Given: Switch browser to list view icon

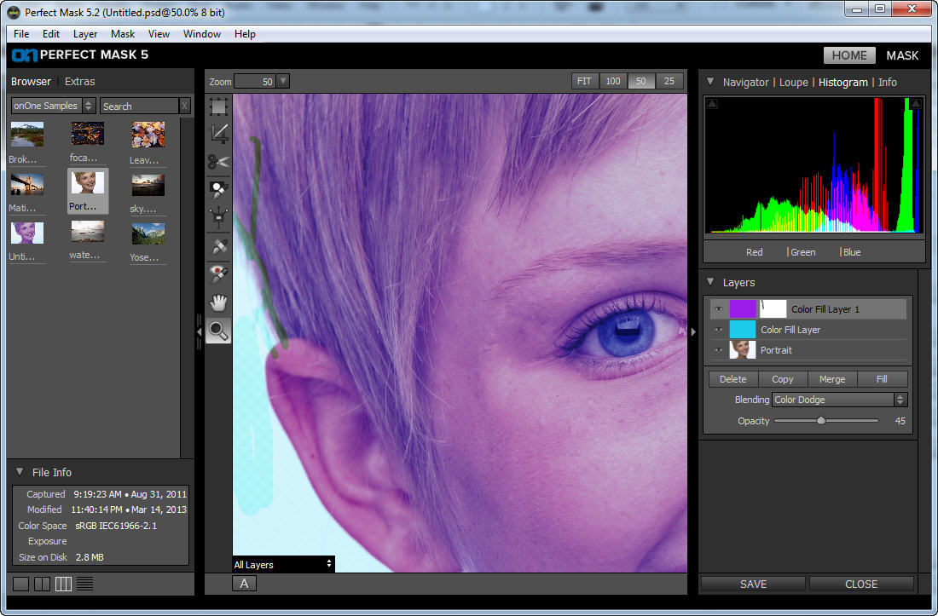Looking at the screenshot, I should point(85,584).
